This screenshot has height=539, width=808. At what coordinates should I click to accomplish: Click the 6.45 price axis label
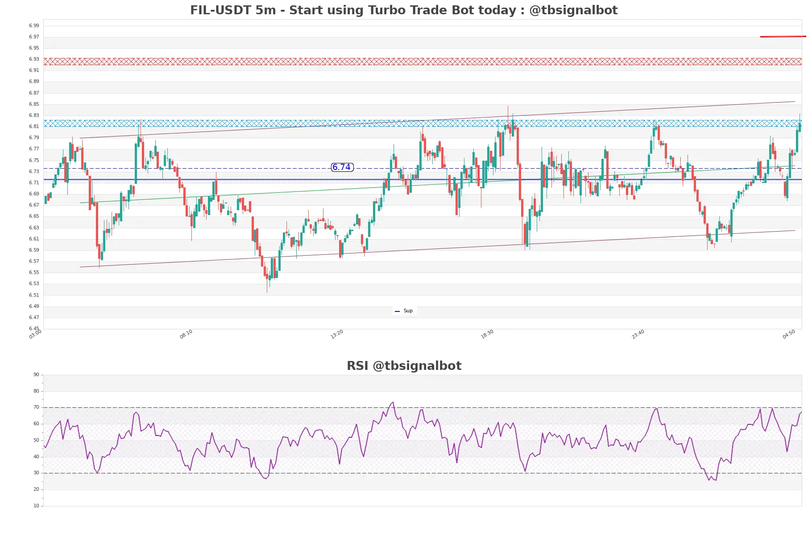(x=34, y=329)
